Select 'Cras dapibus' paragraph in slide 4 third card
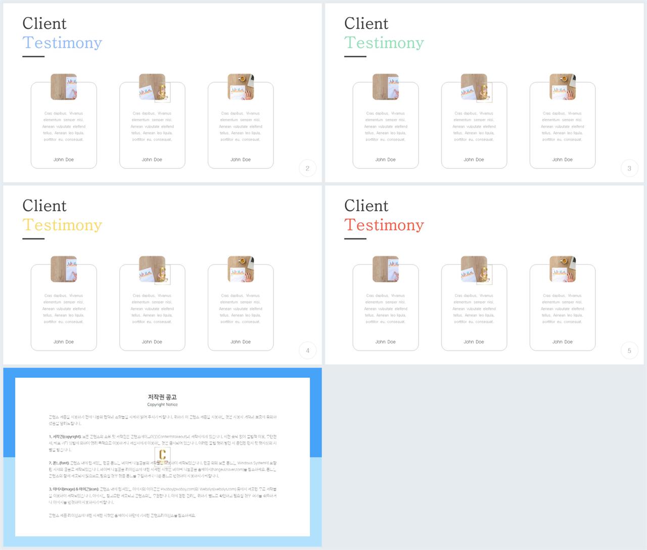Image resolution: width=647 pixels, height=550 pixels. tap(241, 309)
